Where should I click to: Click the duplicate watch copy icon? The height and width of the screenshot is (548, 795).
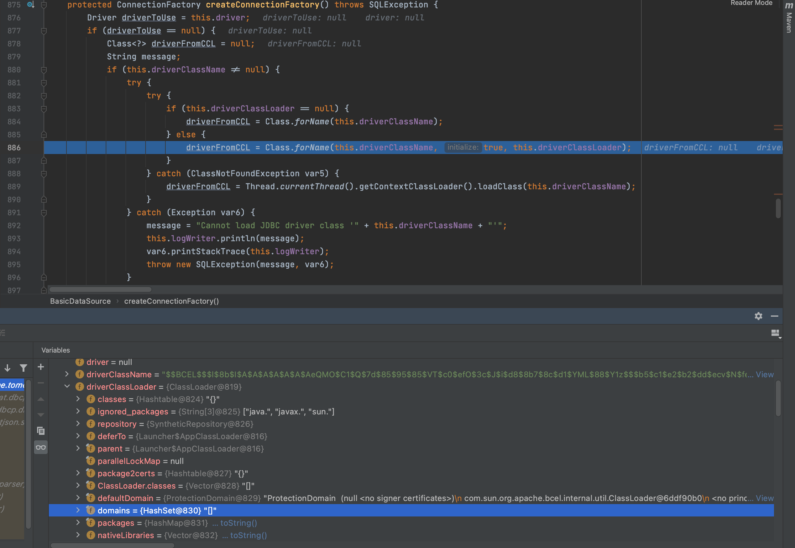coord(40,431)
